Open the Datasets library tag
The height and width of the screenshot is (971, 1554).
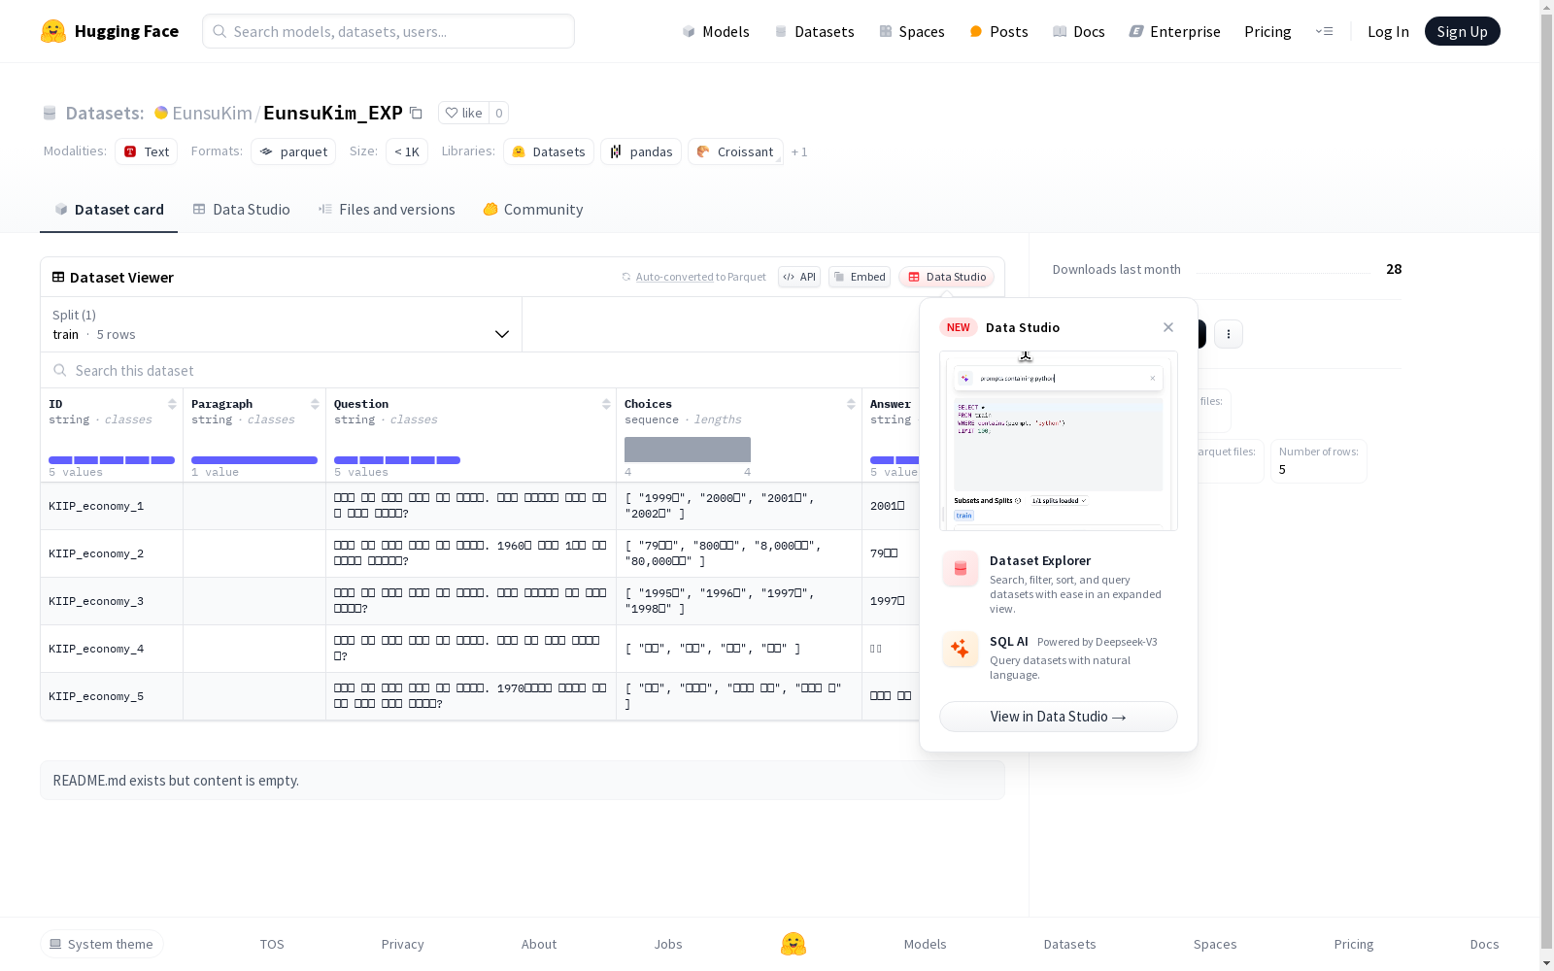(549, 151)
